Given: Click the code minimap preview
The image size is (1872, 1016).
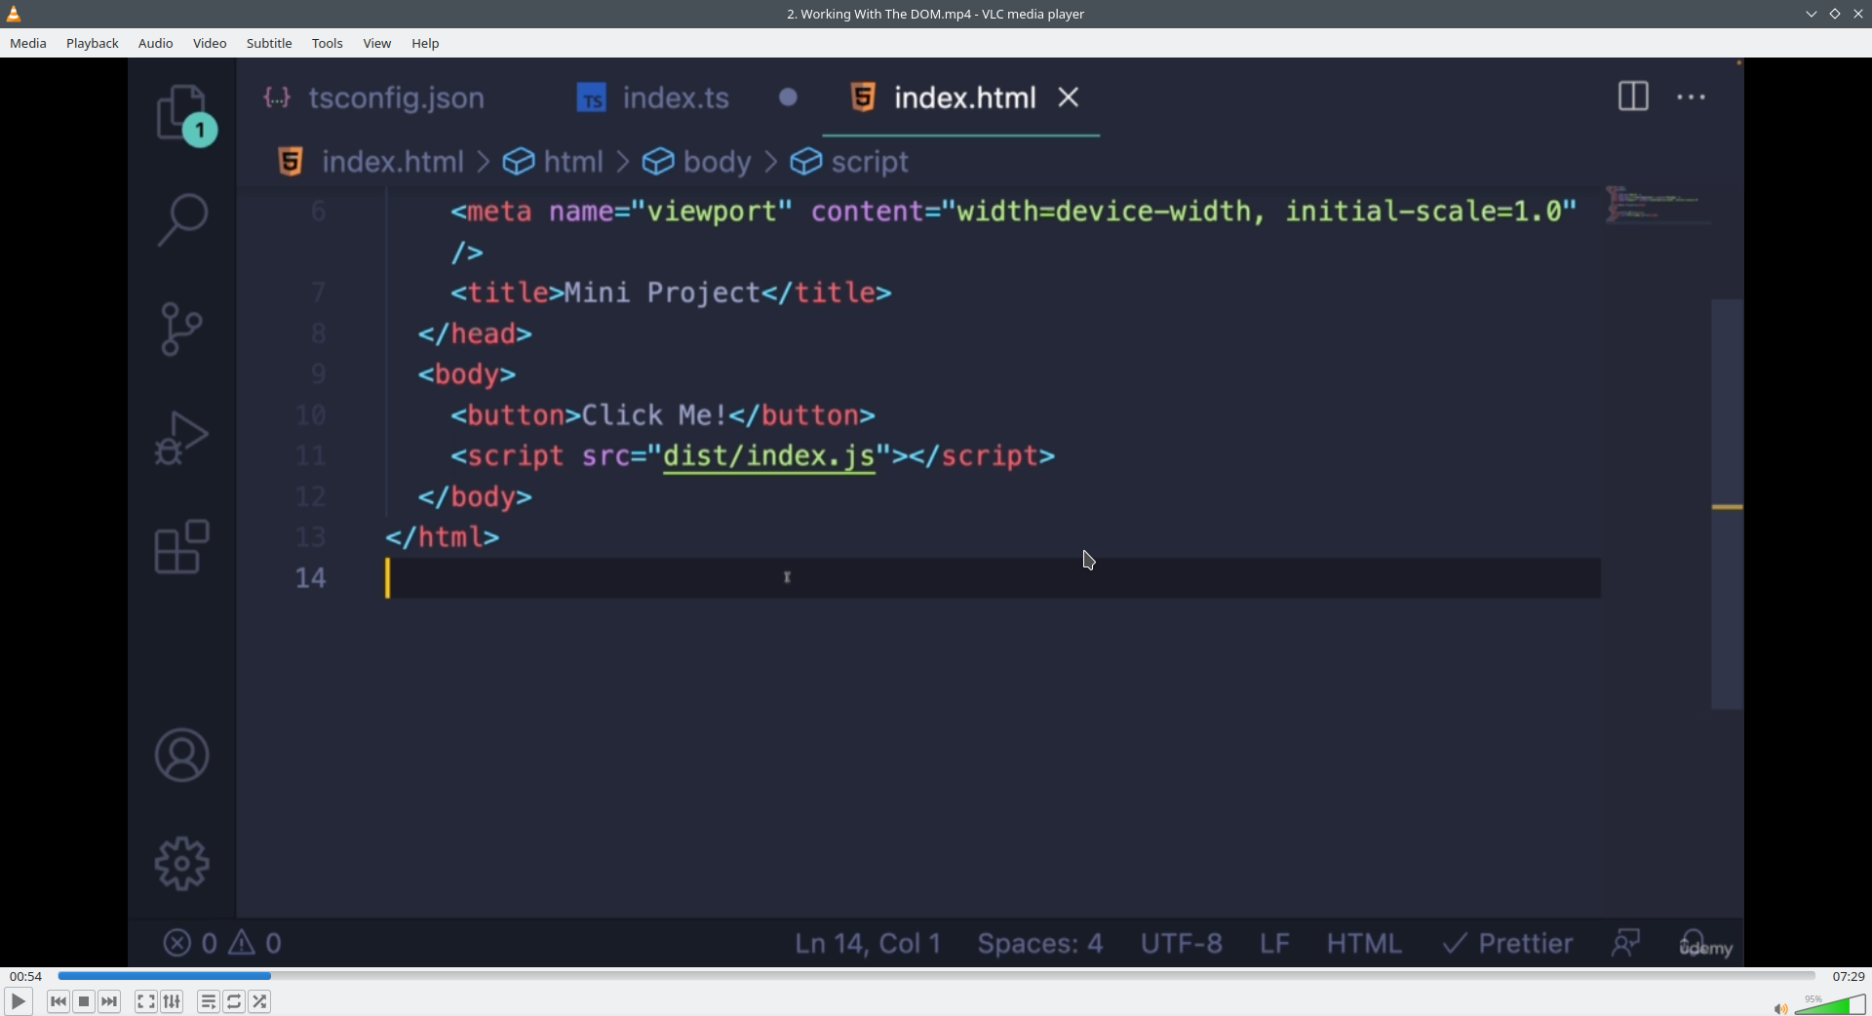Looking at the screenshot, I should [x=1657, y=205].
